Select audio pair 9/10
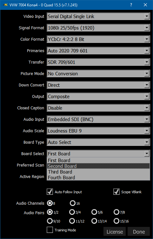153x239 pixels. [50, 221]
